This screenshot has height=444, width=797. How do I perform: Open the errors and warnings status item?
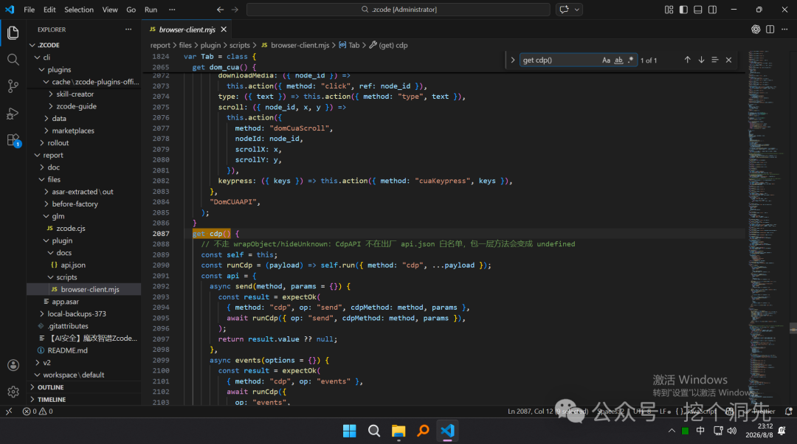click(x=38, y=412)
